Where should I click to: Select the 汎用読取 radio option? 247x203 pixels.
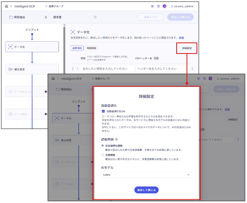pyautogui.click(x=103, y=155)
